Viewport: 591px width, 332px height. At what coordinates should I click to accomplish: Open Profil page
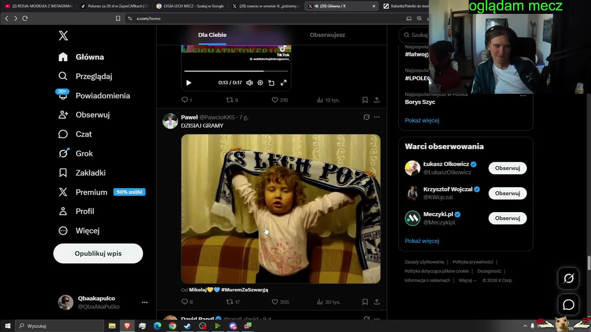coord(76,211)
